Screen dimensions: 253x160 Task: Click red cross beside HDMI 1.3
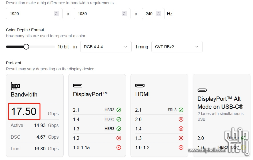[181, 138]
